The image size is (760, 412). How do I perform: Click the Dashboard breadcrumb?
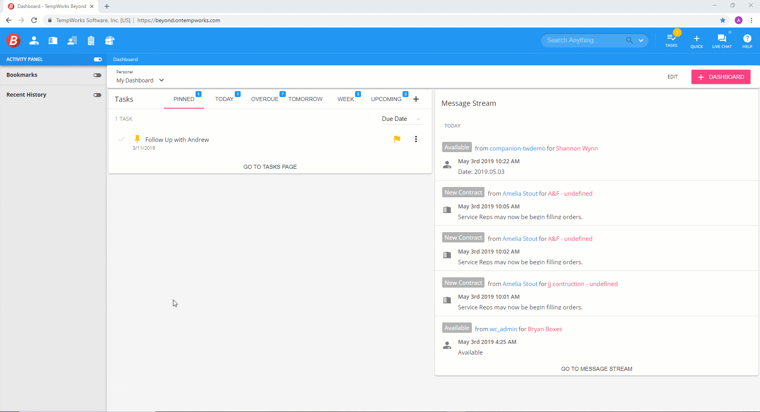click(x=125, y=59)
